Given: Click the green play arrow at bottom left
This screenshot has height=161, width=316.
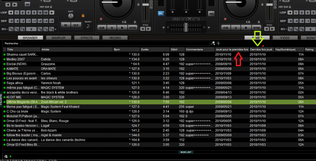Looking at the screenshot, I should (x=11, y=156).
